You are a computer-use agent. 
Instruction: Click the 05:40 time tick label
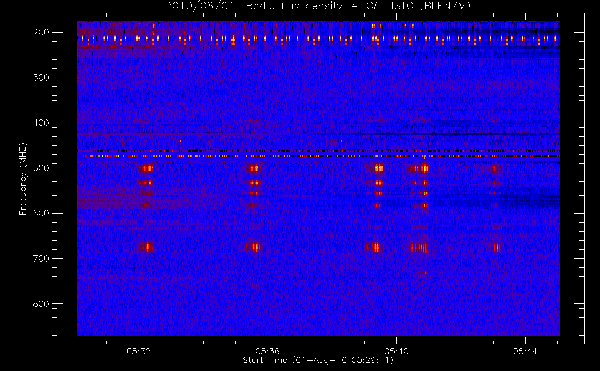click(x=396, y=351)
